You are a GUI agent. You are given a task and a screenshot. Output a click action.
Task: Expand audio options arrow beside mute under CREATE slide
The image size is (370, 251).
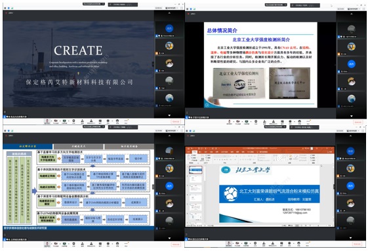51,121
